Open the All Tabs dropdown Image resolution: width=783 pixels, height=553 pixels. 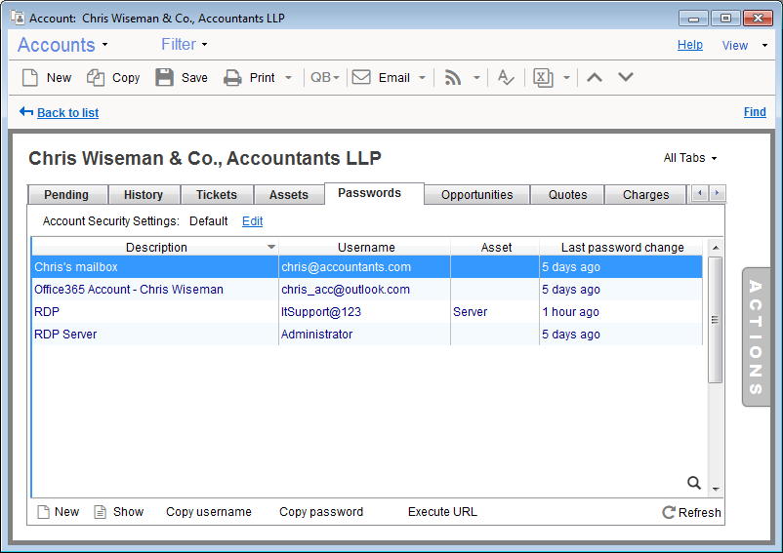click(x=689, y=158)
